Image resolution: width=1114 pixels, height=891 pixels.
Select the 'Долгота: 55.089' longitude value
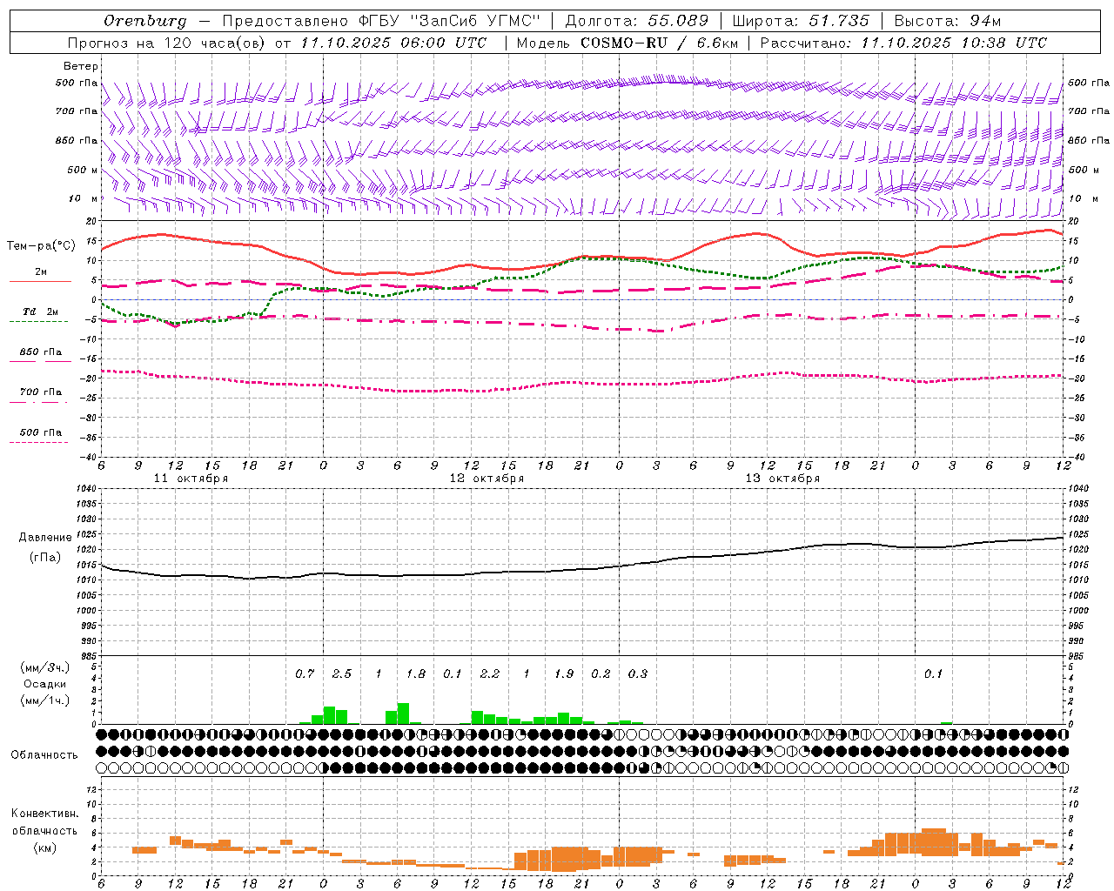(637, 21)
